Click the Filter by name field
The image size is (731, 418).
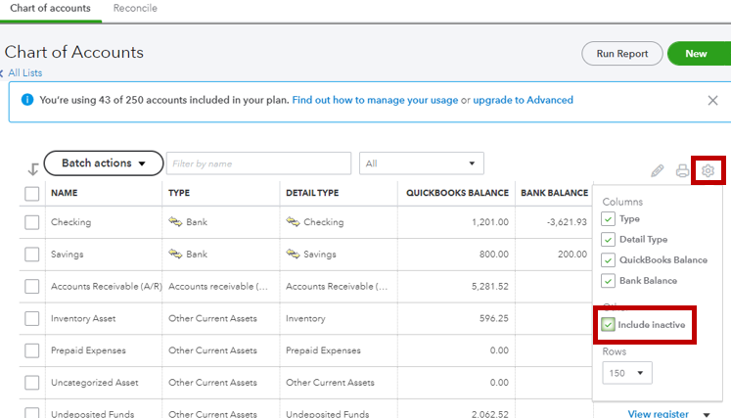tap(258, 163)
